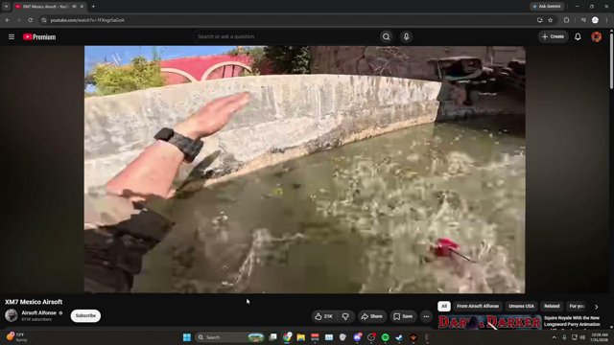Open 'Squire Royale With the New Longsword' video title
The height and width of the screenshot is (345, 614).
572,321
